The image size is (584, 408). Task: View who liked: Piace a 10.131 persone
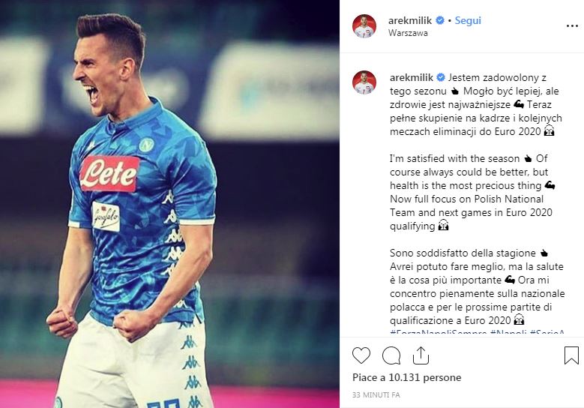pyautogui.click(x=407, y=377)
